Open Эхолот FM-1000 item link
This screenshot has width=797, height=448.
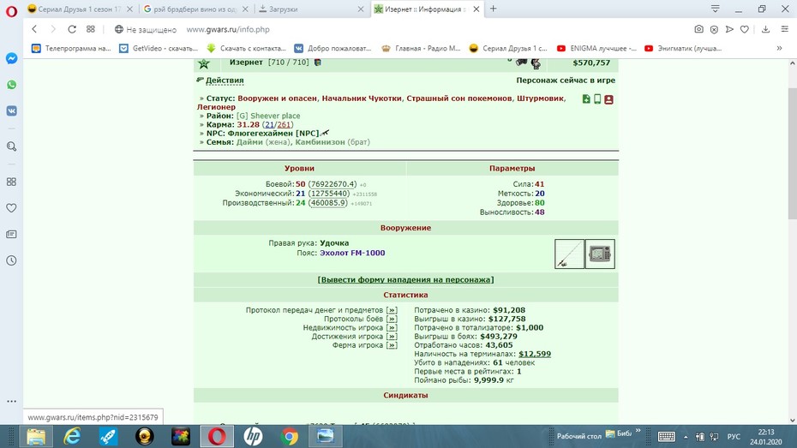tap(351, 253)
